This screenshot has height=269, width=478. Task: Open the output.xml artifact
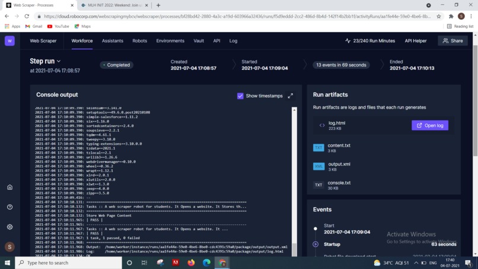point(339,164)
